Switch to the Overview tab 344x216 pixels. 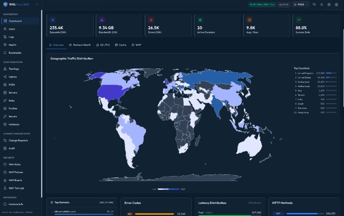(x=56, y=45)
